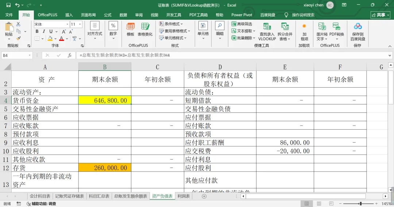Switch to the 公式 ribbon tab
The image size is (394, 207).
108,15
